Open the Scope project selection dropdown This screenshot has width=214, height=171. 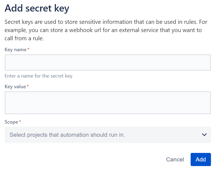tap(108, 135)
